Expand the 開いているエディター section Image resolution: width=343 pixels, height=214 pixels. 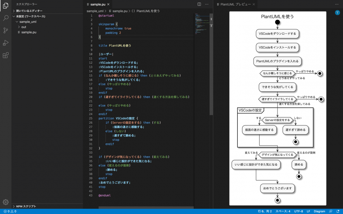pyautogui.click(x=29, y=11)
